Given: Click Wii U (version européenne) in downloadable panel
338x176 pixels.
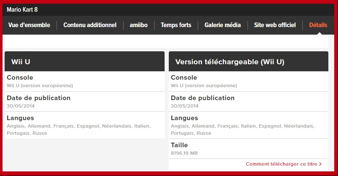Looking at the screenshot, I should (204, 85).
